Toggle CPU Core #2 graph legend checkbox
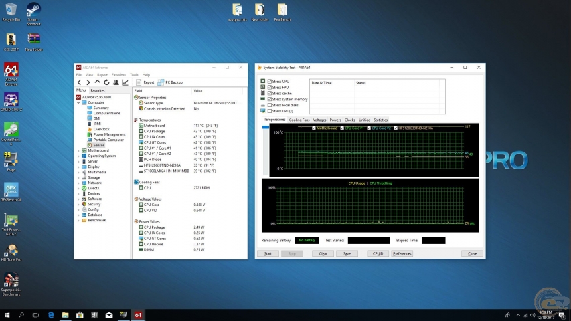This screenshot has width=571, height=321. [369, 128]
